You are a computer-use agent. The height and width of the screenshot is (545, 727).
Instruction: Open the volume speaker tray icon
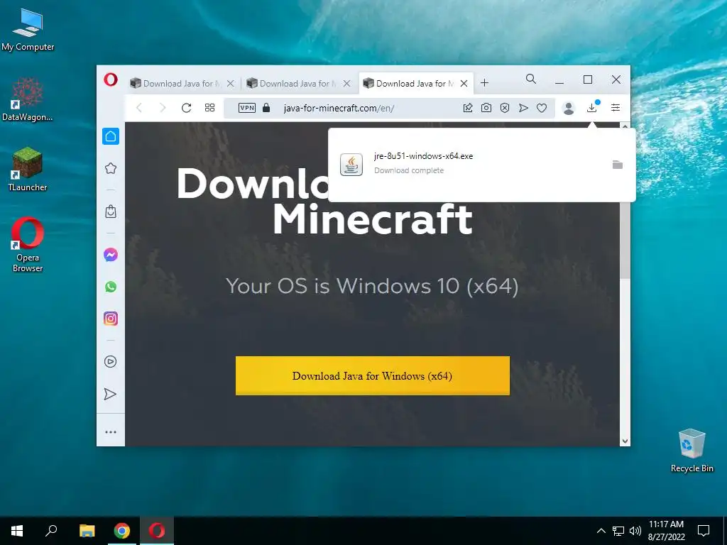635,531
